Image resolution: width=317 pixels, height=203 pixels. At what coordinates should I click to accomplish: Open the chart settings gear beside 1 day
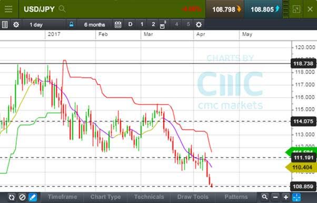coord(16,25)
